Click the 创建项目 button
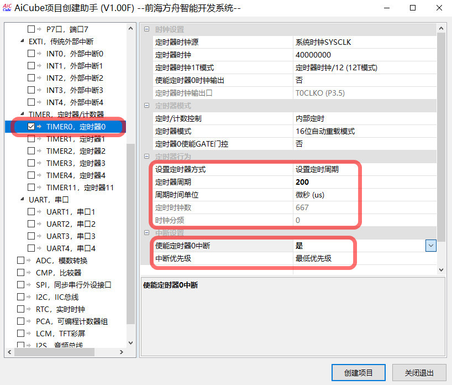 pos(358,373)
